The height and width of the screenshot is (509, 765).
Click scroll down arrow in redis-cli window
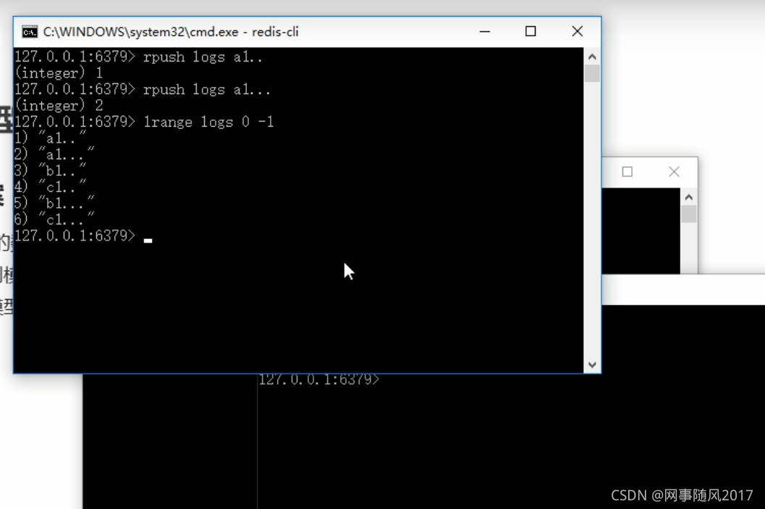click(x=592, y=364)
